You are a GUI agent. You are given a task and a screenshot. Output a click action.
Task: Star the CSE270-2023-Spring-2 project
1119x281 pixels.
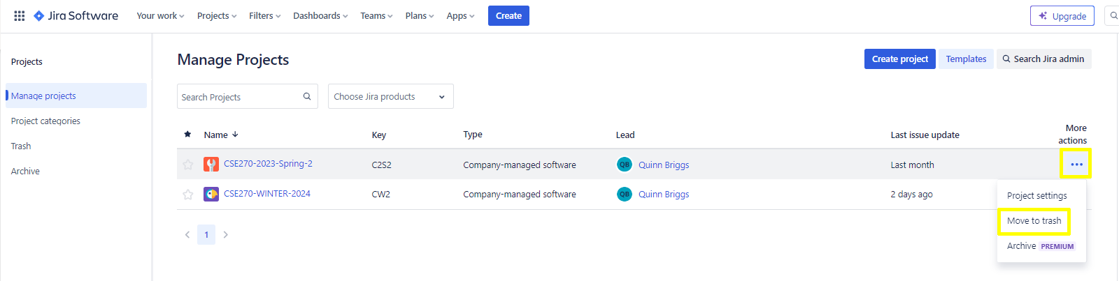point(187,165)
